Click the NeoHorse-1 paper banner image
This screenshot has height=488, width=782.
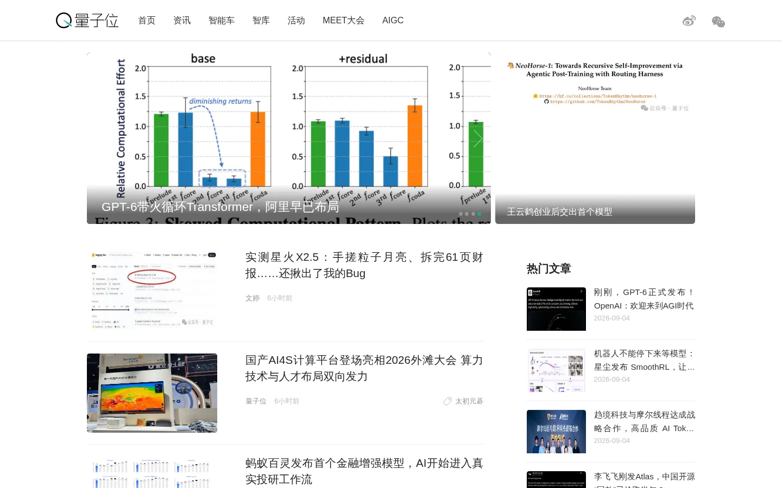[x=595, y=138]
